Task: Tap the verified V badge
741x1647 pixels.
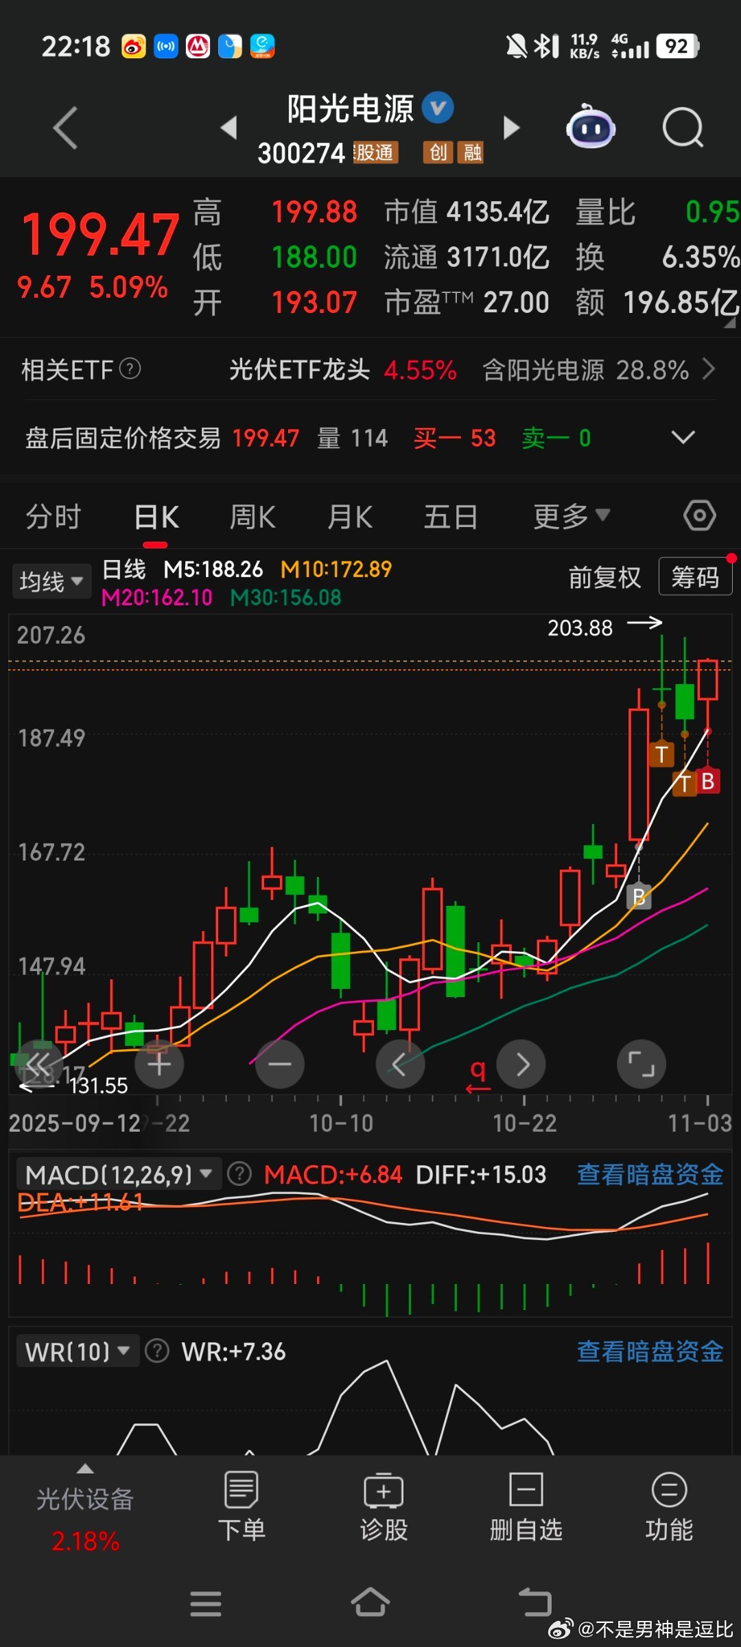Action: tap(437, 108)
